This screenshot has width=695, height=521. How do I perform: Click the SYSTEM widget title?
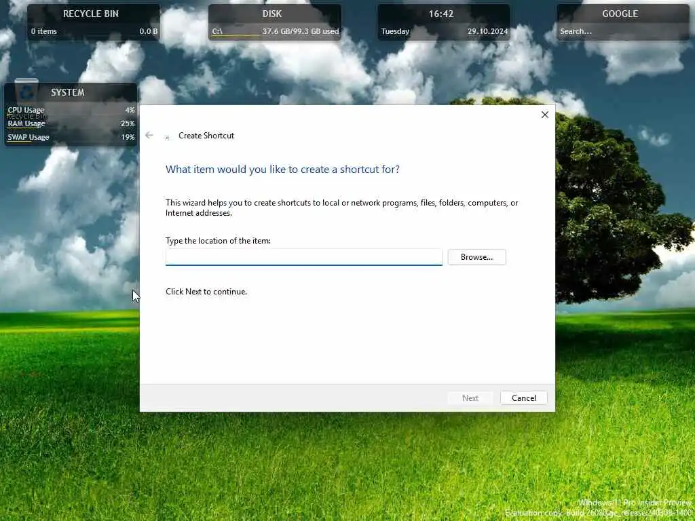[x=68, y=92]
